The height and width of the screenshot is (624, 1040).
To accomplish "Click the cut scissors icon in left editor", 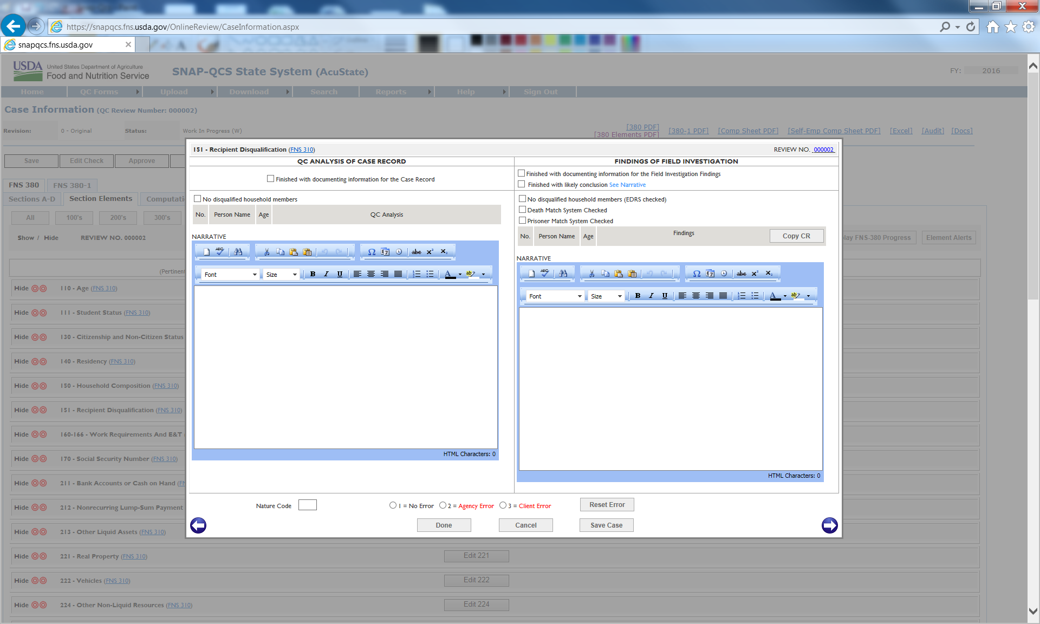I will tap(266, 252).
